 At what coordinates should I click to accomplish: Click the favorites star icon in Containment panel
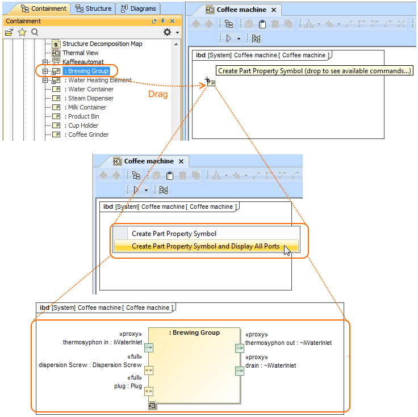click(22, 32)
